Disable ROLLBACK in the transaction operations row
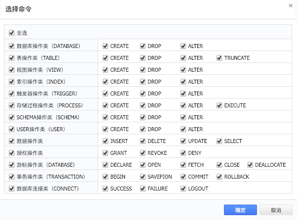Screen dimensions: 297x220 click(219, 176)
